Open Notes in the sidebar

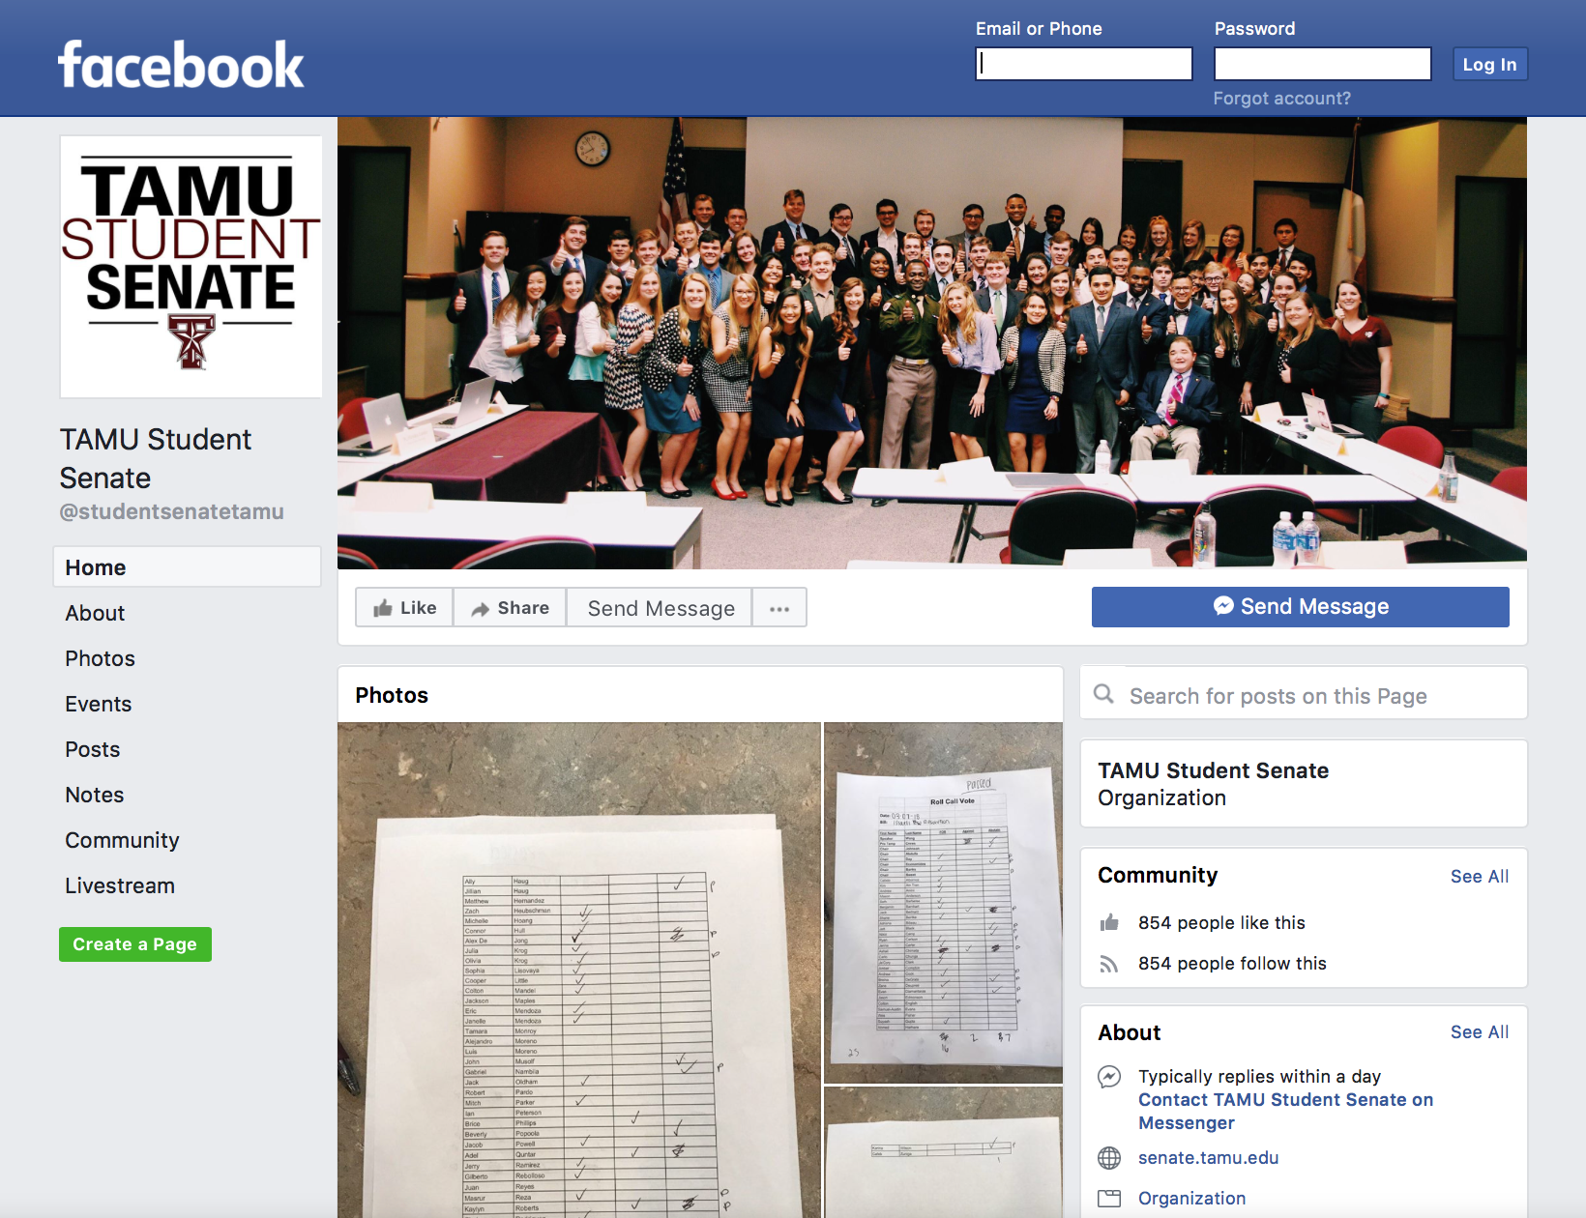click(x=94, y=795)
